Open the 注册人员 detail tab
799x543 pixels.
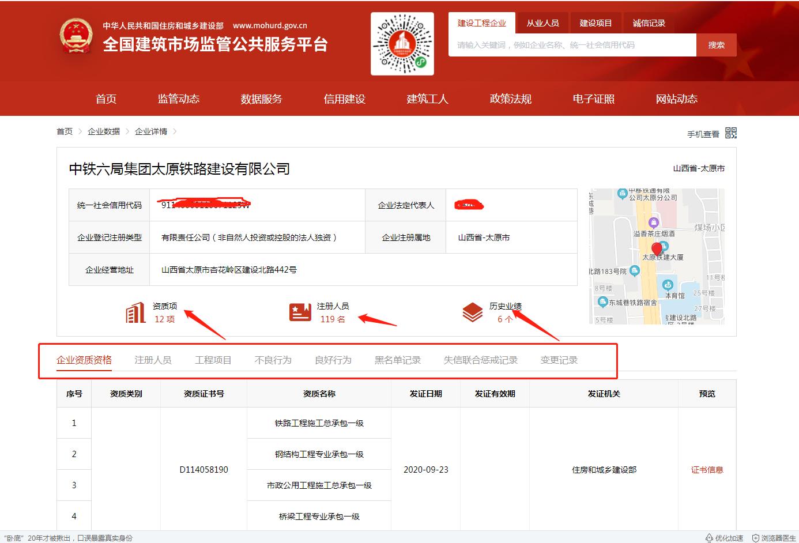point(153,359)
